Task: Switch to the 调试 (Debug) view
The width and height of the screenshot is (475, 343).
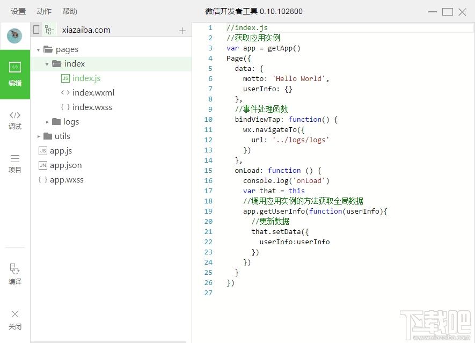Action: click(x=15, y=120)
